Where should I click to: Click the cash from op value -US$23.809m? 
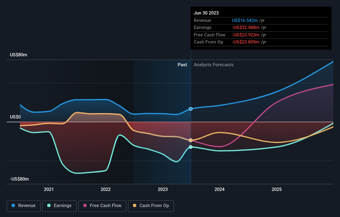pyautogui.click(x=246, y=42)
